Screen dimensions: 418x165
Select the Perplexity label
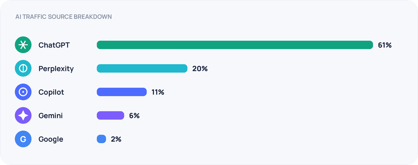[x=56, y=69]
